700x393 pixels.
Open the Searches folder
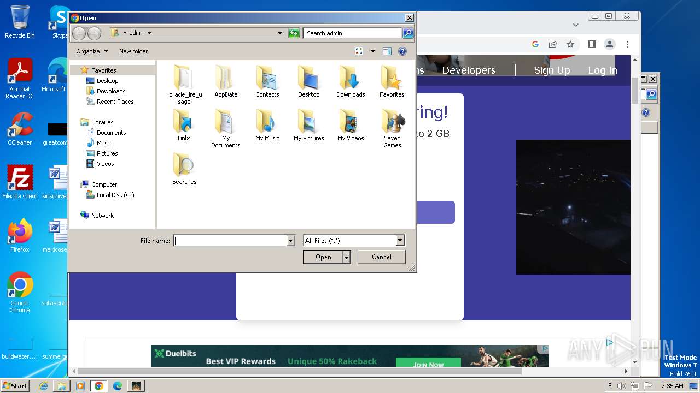[x=184, y=169]
